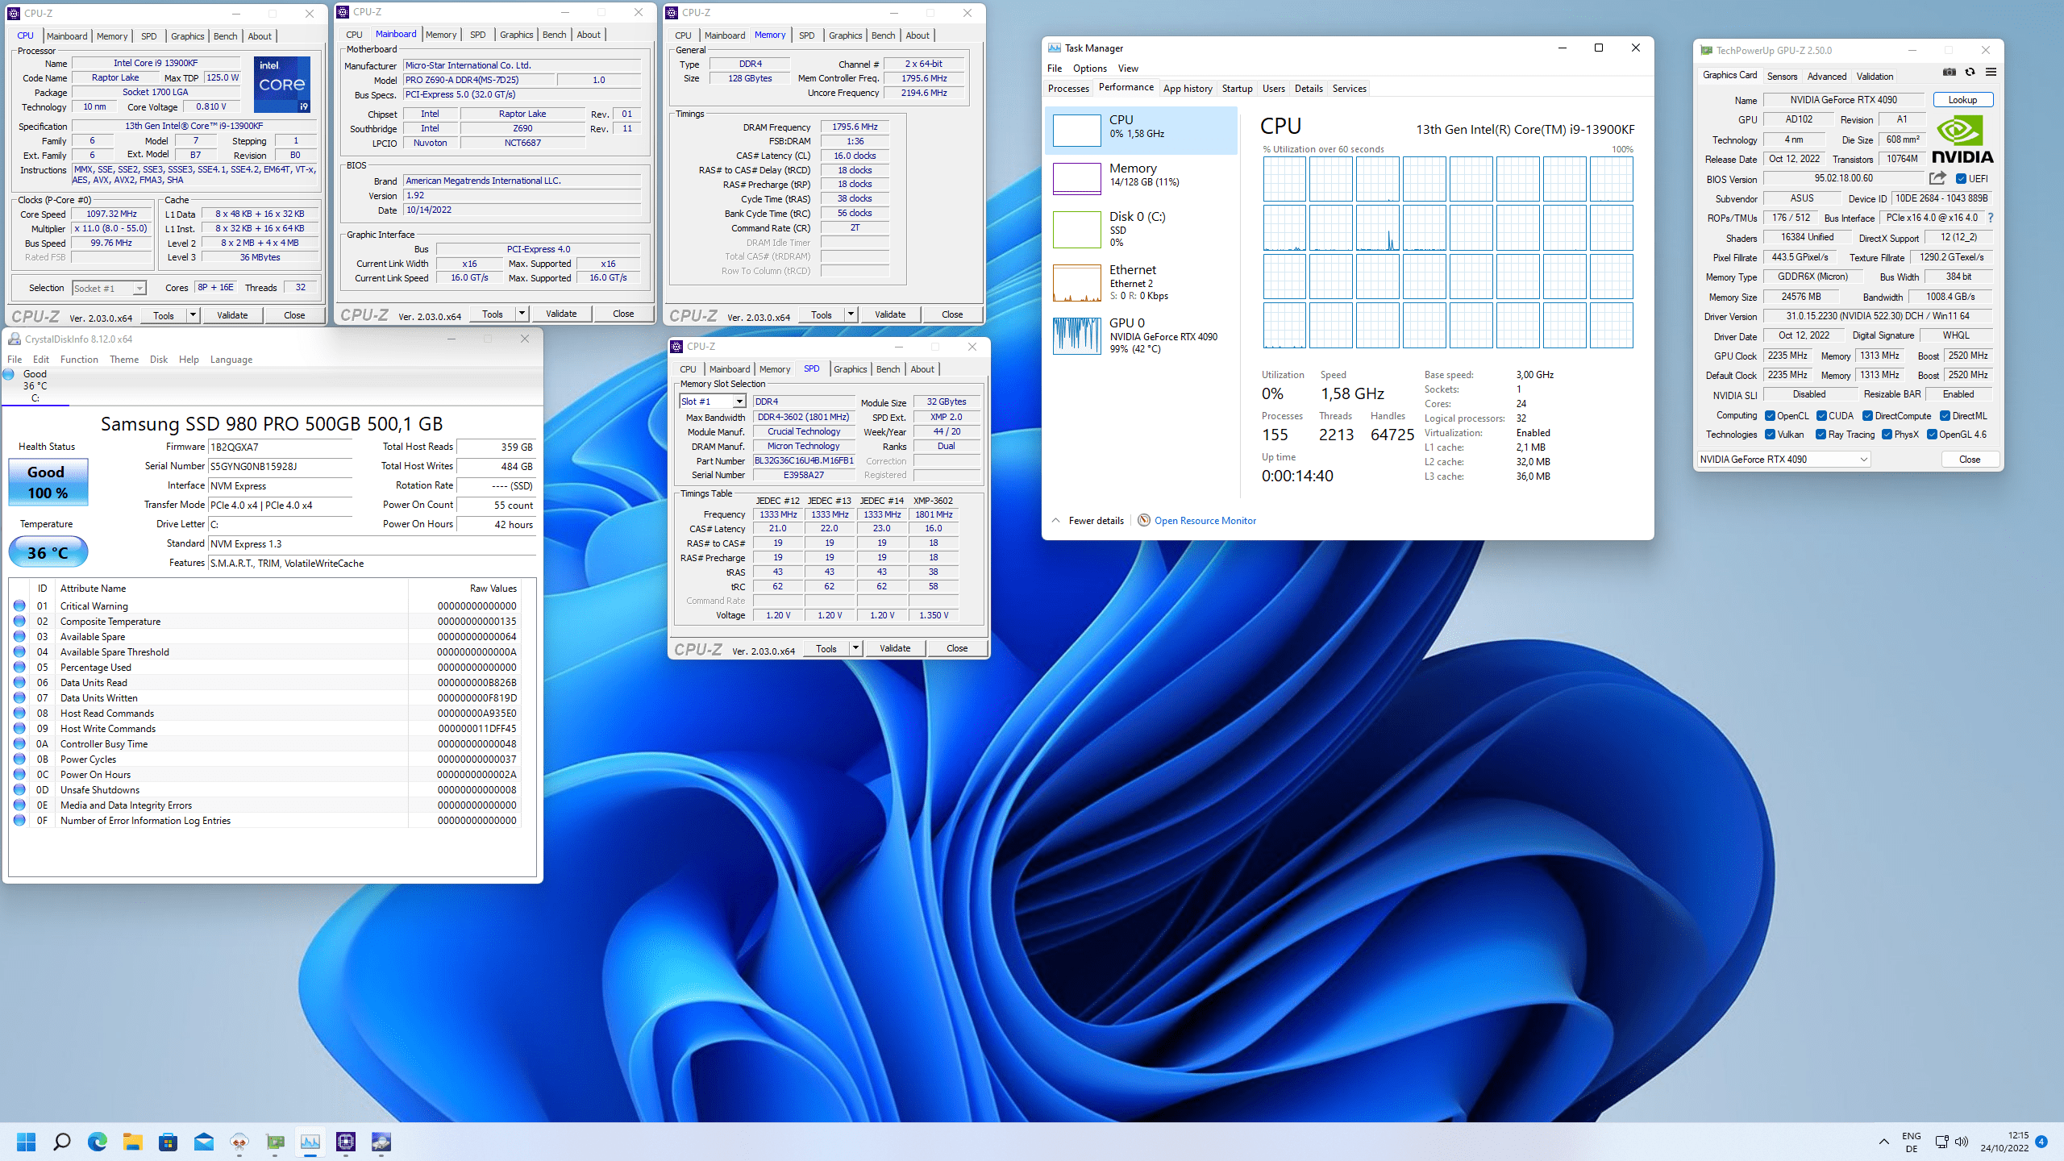Select the Memory graph thumbnail in Task Manager
This screenshot has width=2064, height=1161.
[x=1076, y=178]
